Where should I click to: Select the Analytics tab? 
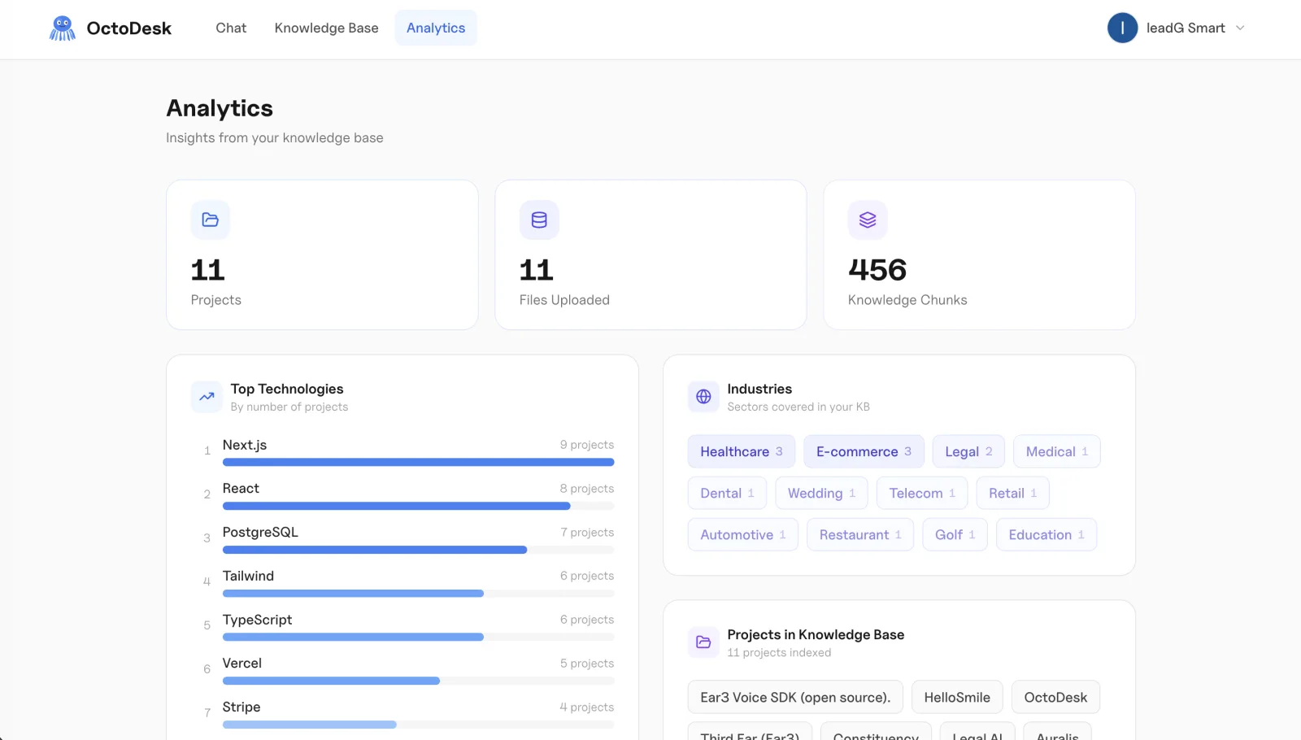click(436, 28)
